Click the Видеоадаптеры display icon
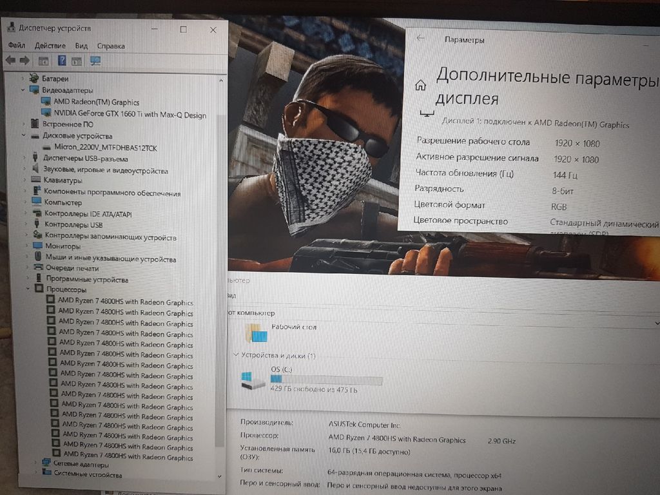660x495 pixels. (35, 90)
